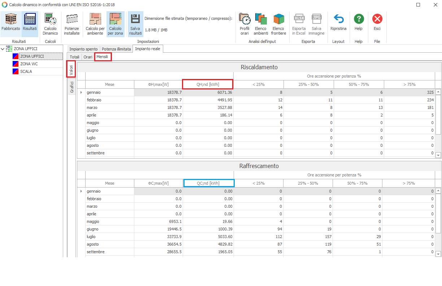Open the Fabbricato building view
Image resolution: width=442 pixels, height=286 pixels.
[11, 24]
